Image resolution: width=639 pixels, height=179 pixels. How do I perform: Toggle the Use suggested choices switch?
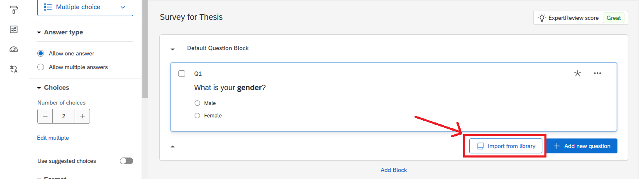(126, 161)
